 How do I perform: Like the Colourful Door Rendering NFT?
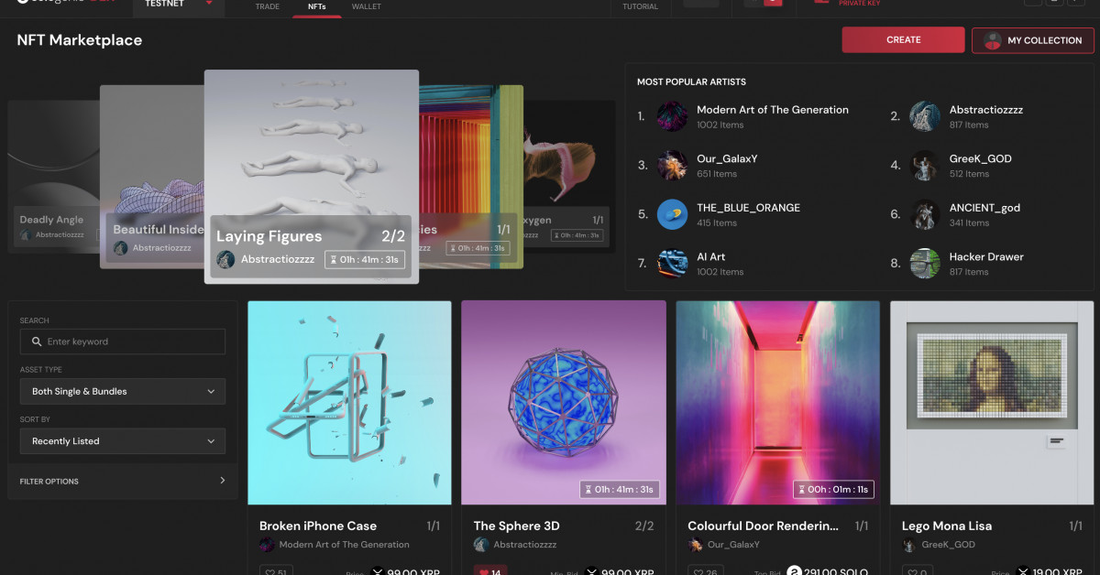pos(708,571)
